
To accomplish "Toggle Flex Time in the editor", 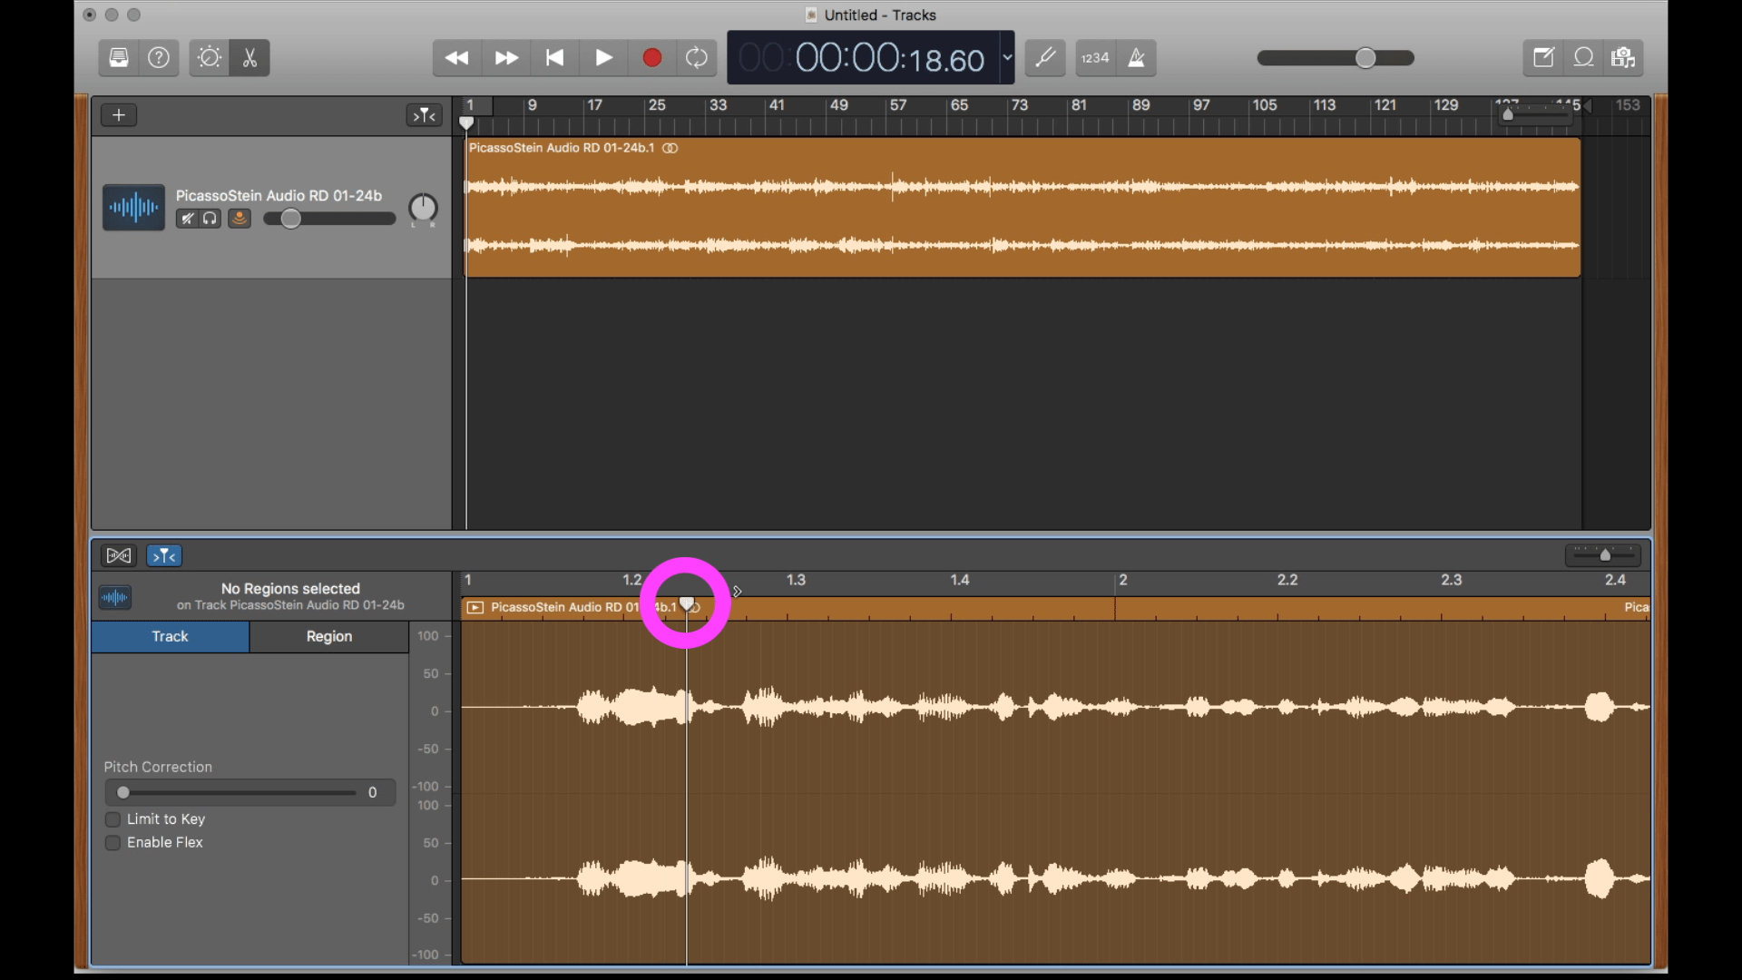I will pyautogui.click(x=118, y=555).
